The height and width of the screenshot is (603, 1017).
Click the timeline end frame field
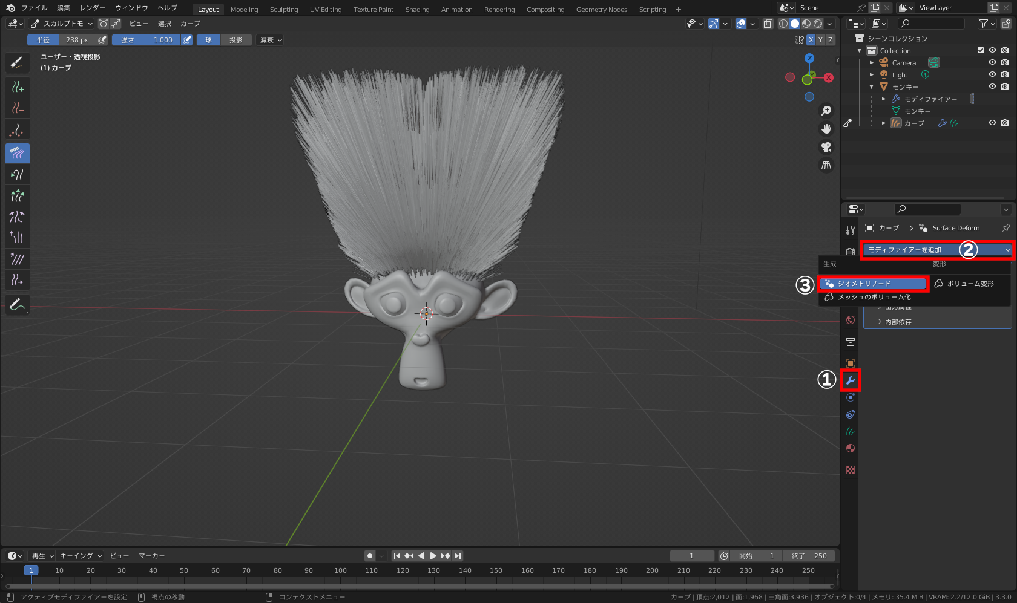pos(809,556)
